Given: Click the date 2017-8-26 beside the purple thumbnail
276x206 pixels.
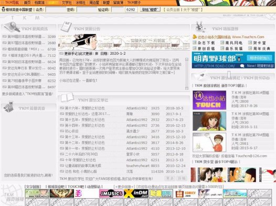Looking at the screenshot, I should (248, 106).
